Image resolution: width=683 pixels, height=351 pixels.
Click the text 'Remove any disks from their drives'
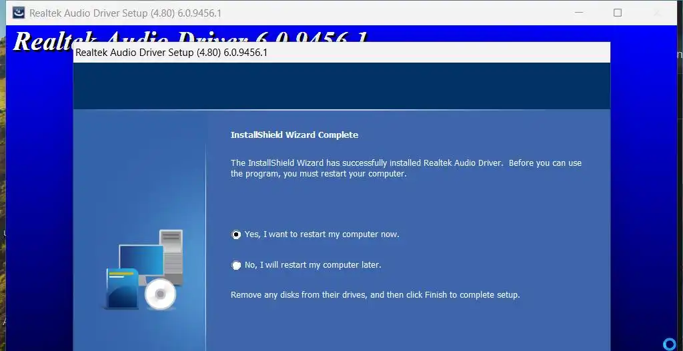[x=299, y=295]
